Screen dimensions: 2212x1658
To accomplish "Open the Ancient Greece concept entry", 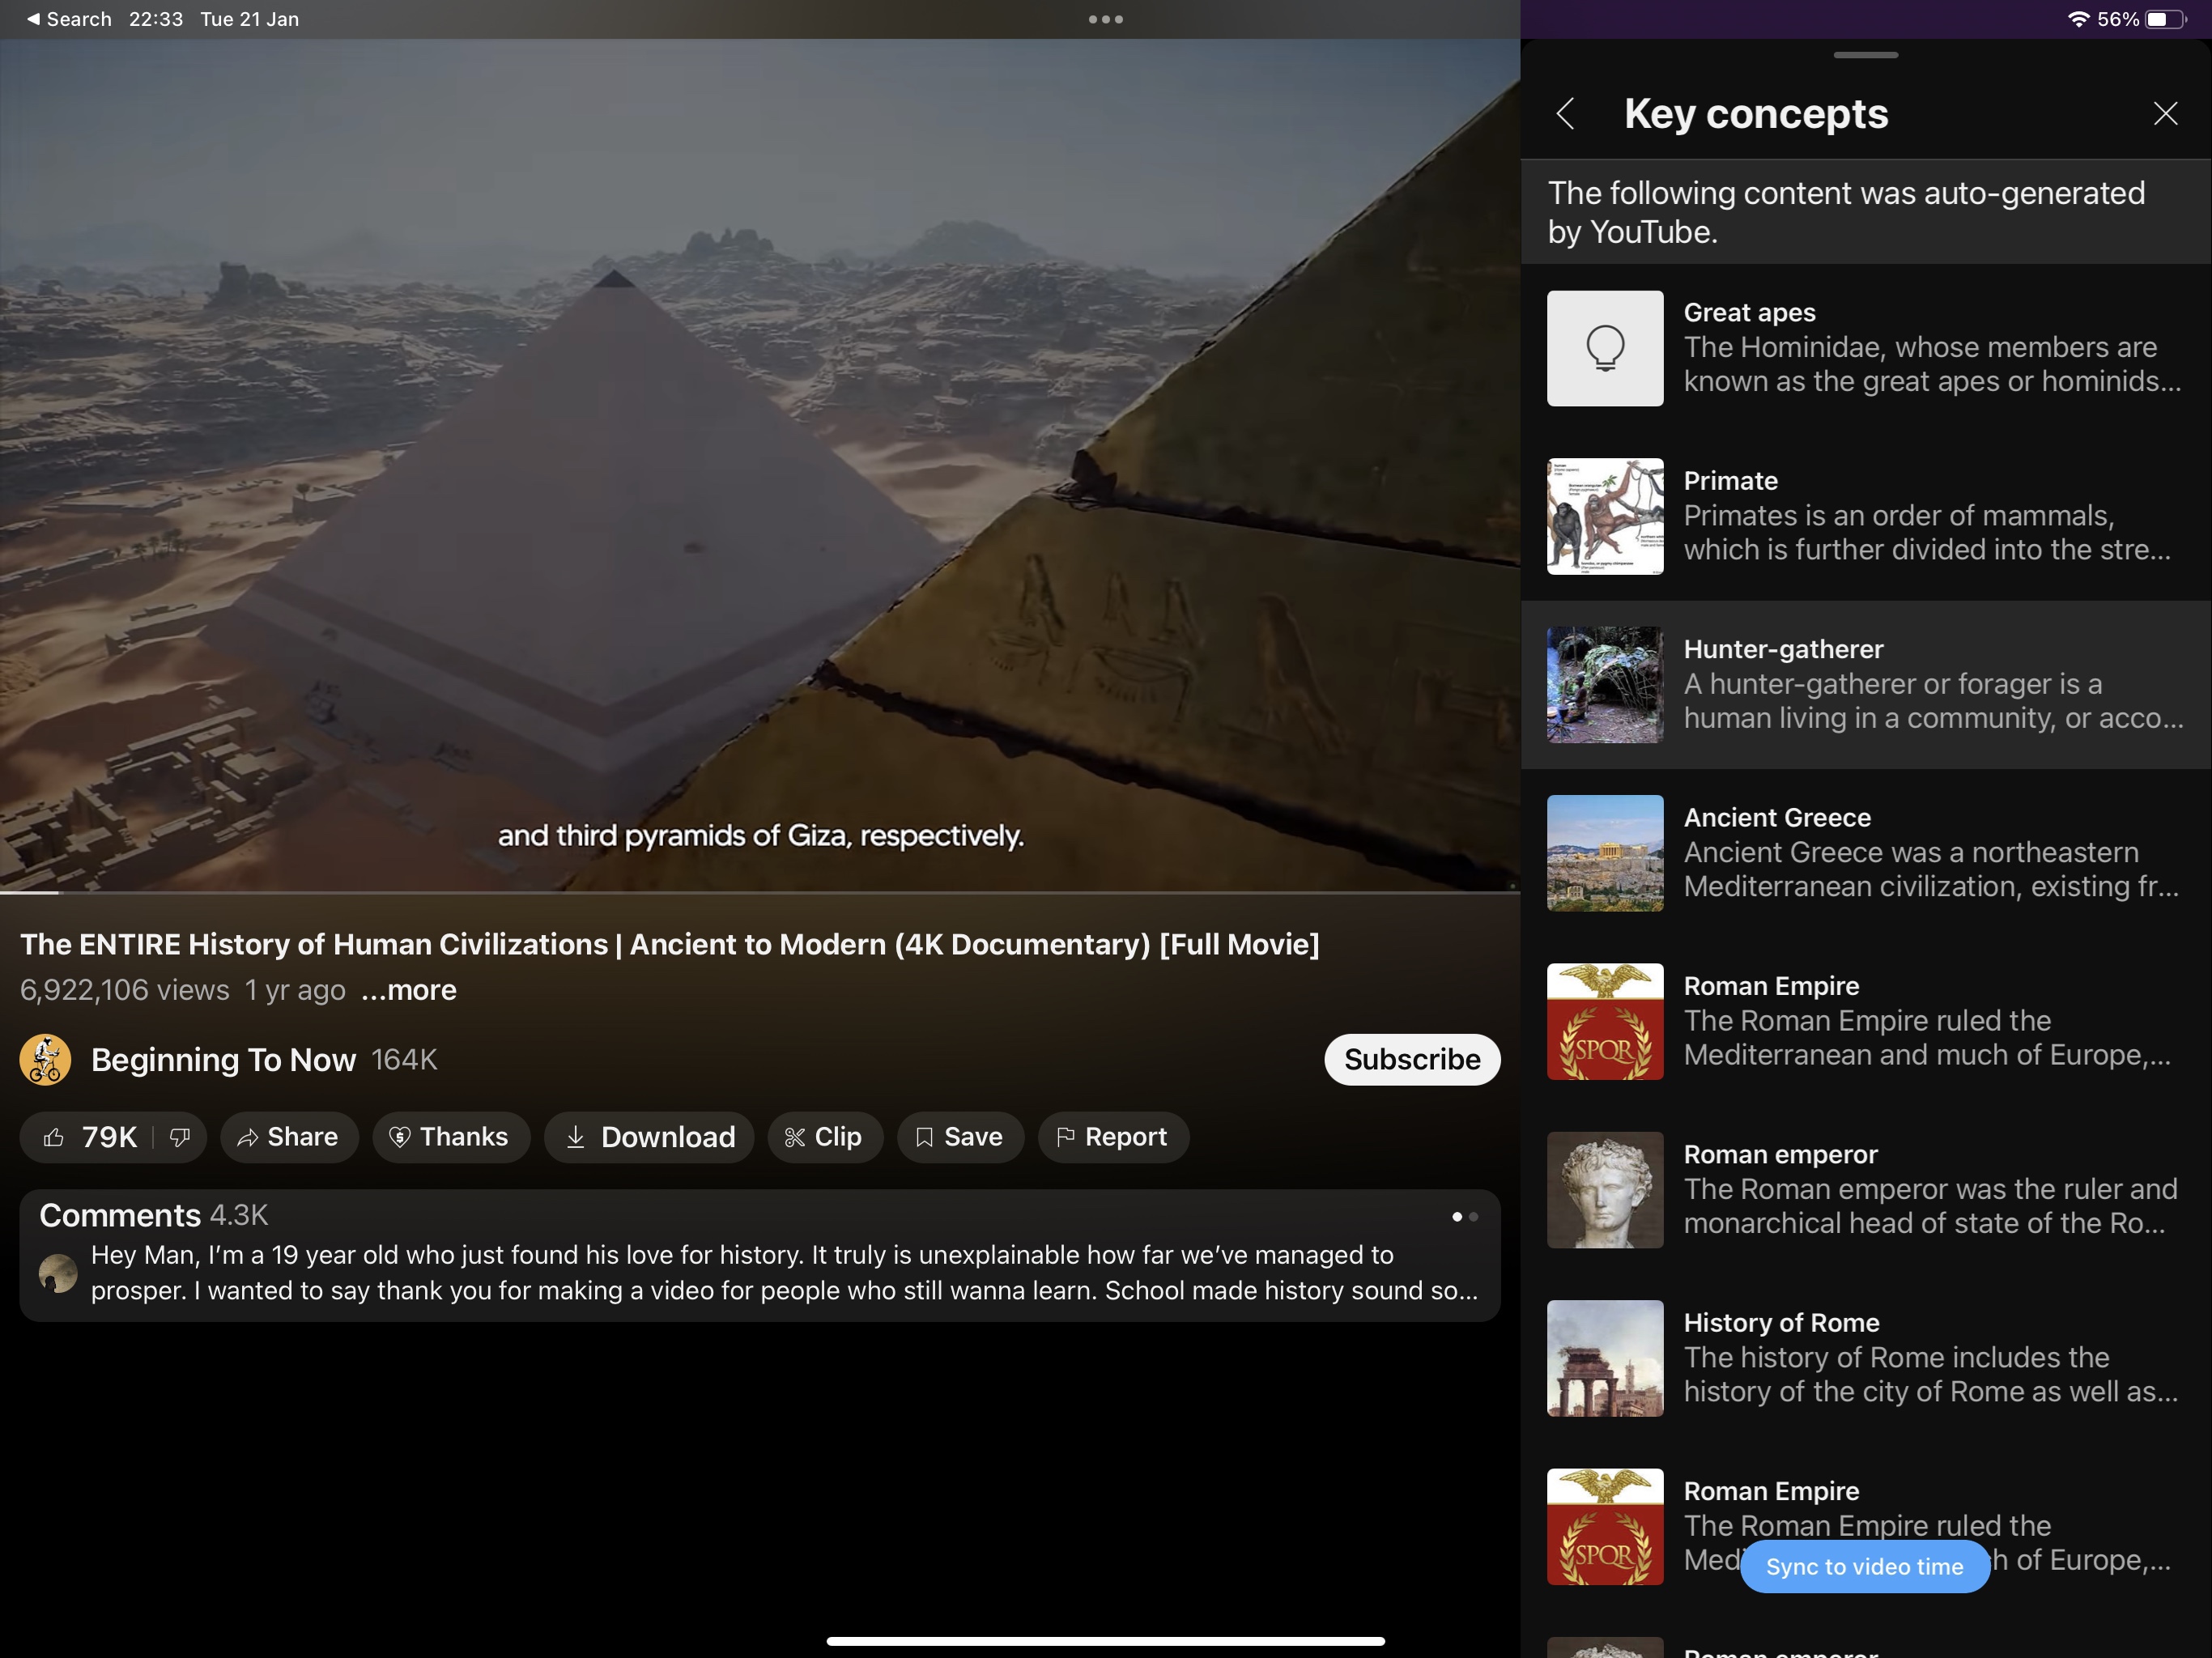I will pyautogui.click(x=1865, y=852).
